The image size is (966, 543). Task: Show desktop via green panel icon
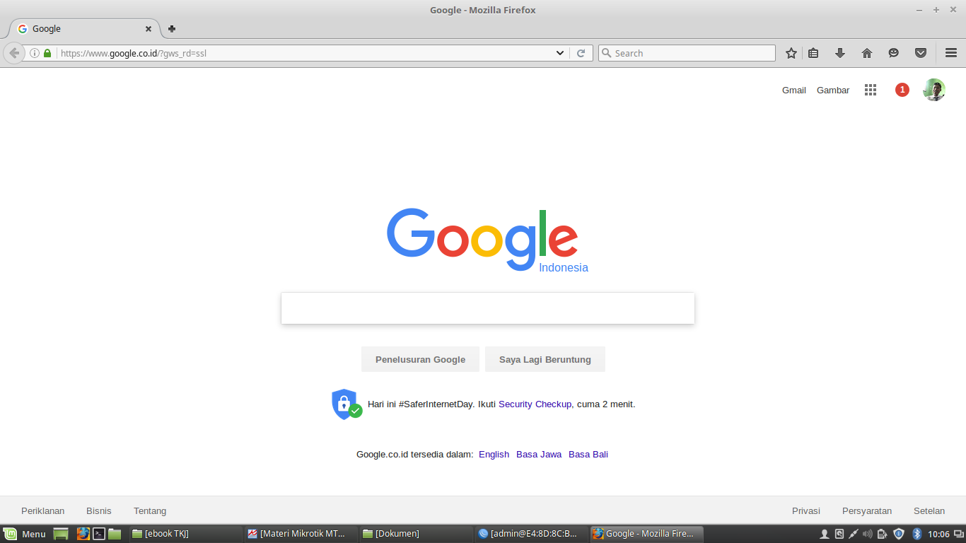click(x=61, y=534)
